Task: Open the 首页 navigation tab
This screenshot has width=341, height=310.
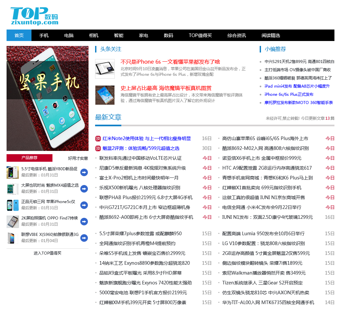Action: click(19, 35)
